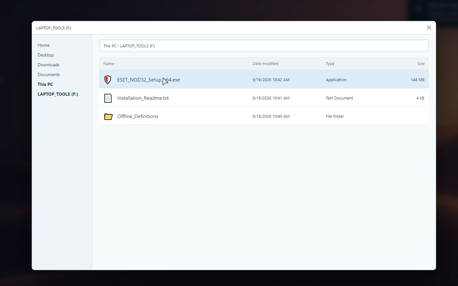Image resolution: width=458 pixels, height=286 pixels.
Task: Click the 4 KB size value
Action: (x=420, y=98)
